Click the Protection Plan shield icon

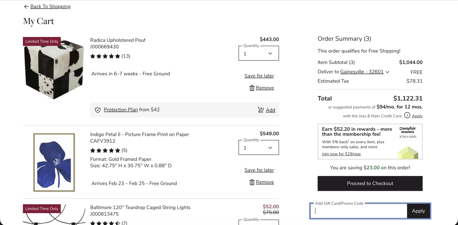click(x=98, y=110)
